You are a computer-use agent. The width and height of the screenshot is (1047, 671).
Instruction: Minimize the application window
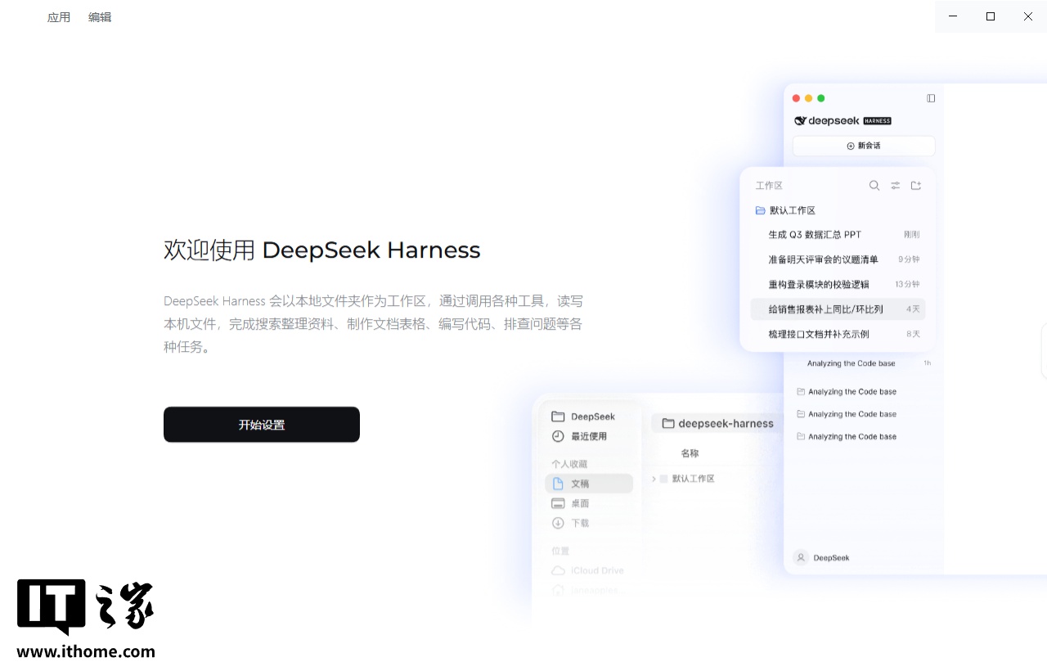(953, 16)
